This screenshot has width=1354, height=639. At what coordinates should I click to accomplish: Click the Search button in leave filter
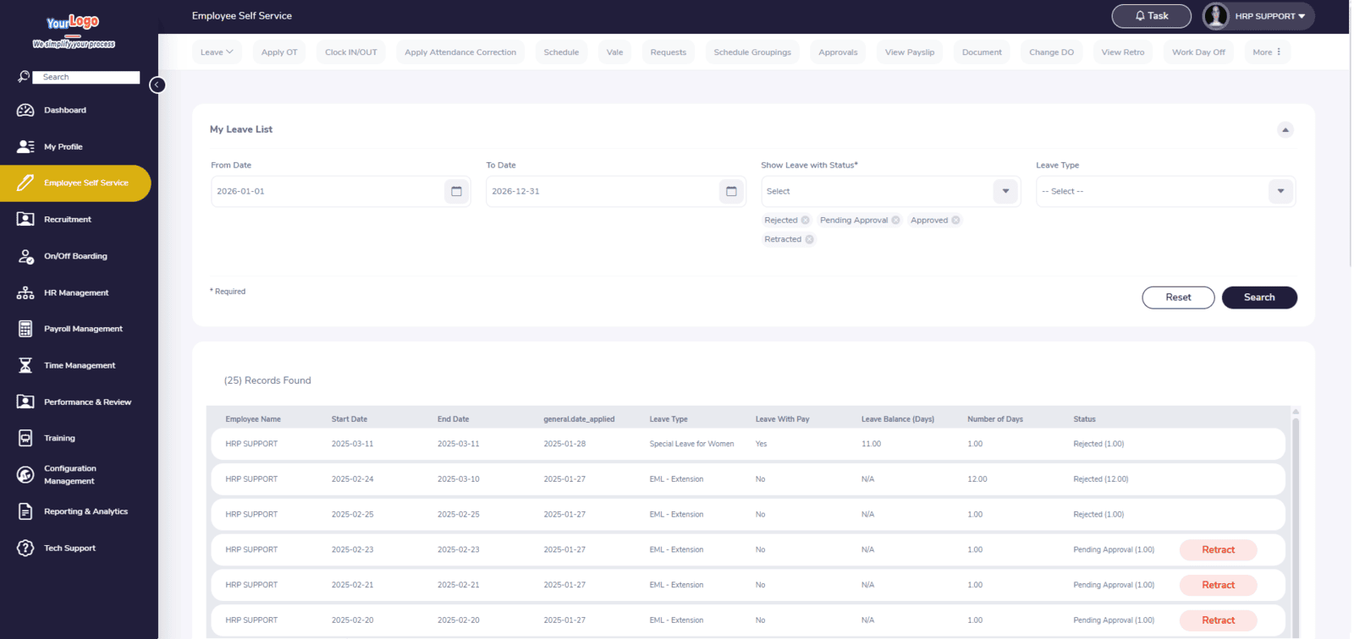coord(1258,298)
